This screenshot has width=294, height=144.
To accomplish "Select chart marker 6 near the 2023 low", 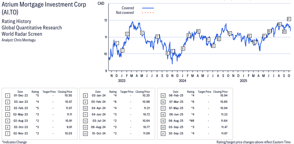I will tap(168, 53).
